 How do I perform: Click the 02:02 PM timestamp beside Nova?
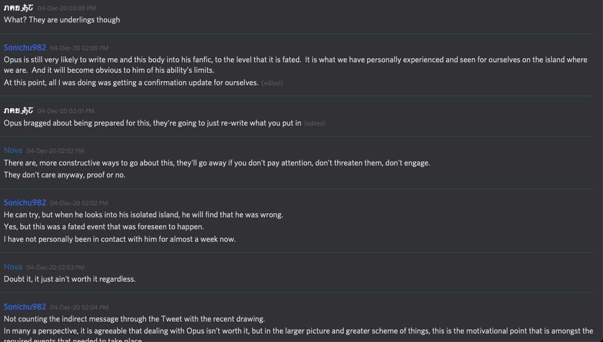coord(55,151)
